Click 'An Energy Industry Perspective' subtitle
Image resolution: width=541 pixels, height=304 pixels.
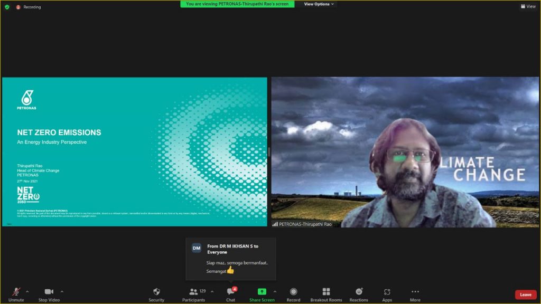pos(52,142)
